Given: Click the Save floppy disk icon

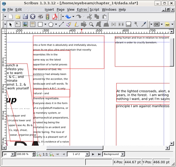Looking at the screenshot, I should coord(25,17).
